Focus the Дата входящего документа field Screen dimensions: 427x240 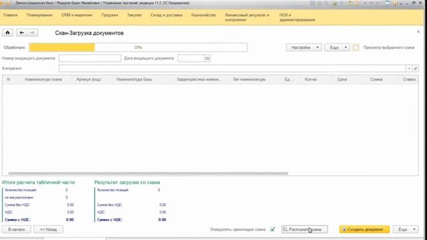tap(191, 58)
